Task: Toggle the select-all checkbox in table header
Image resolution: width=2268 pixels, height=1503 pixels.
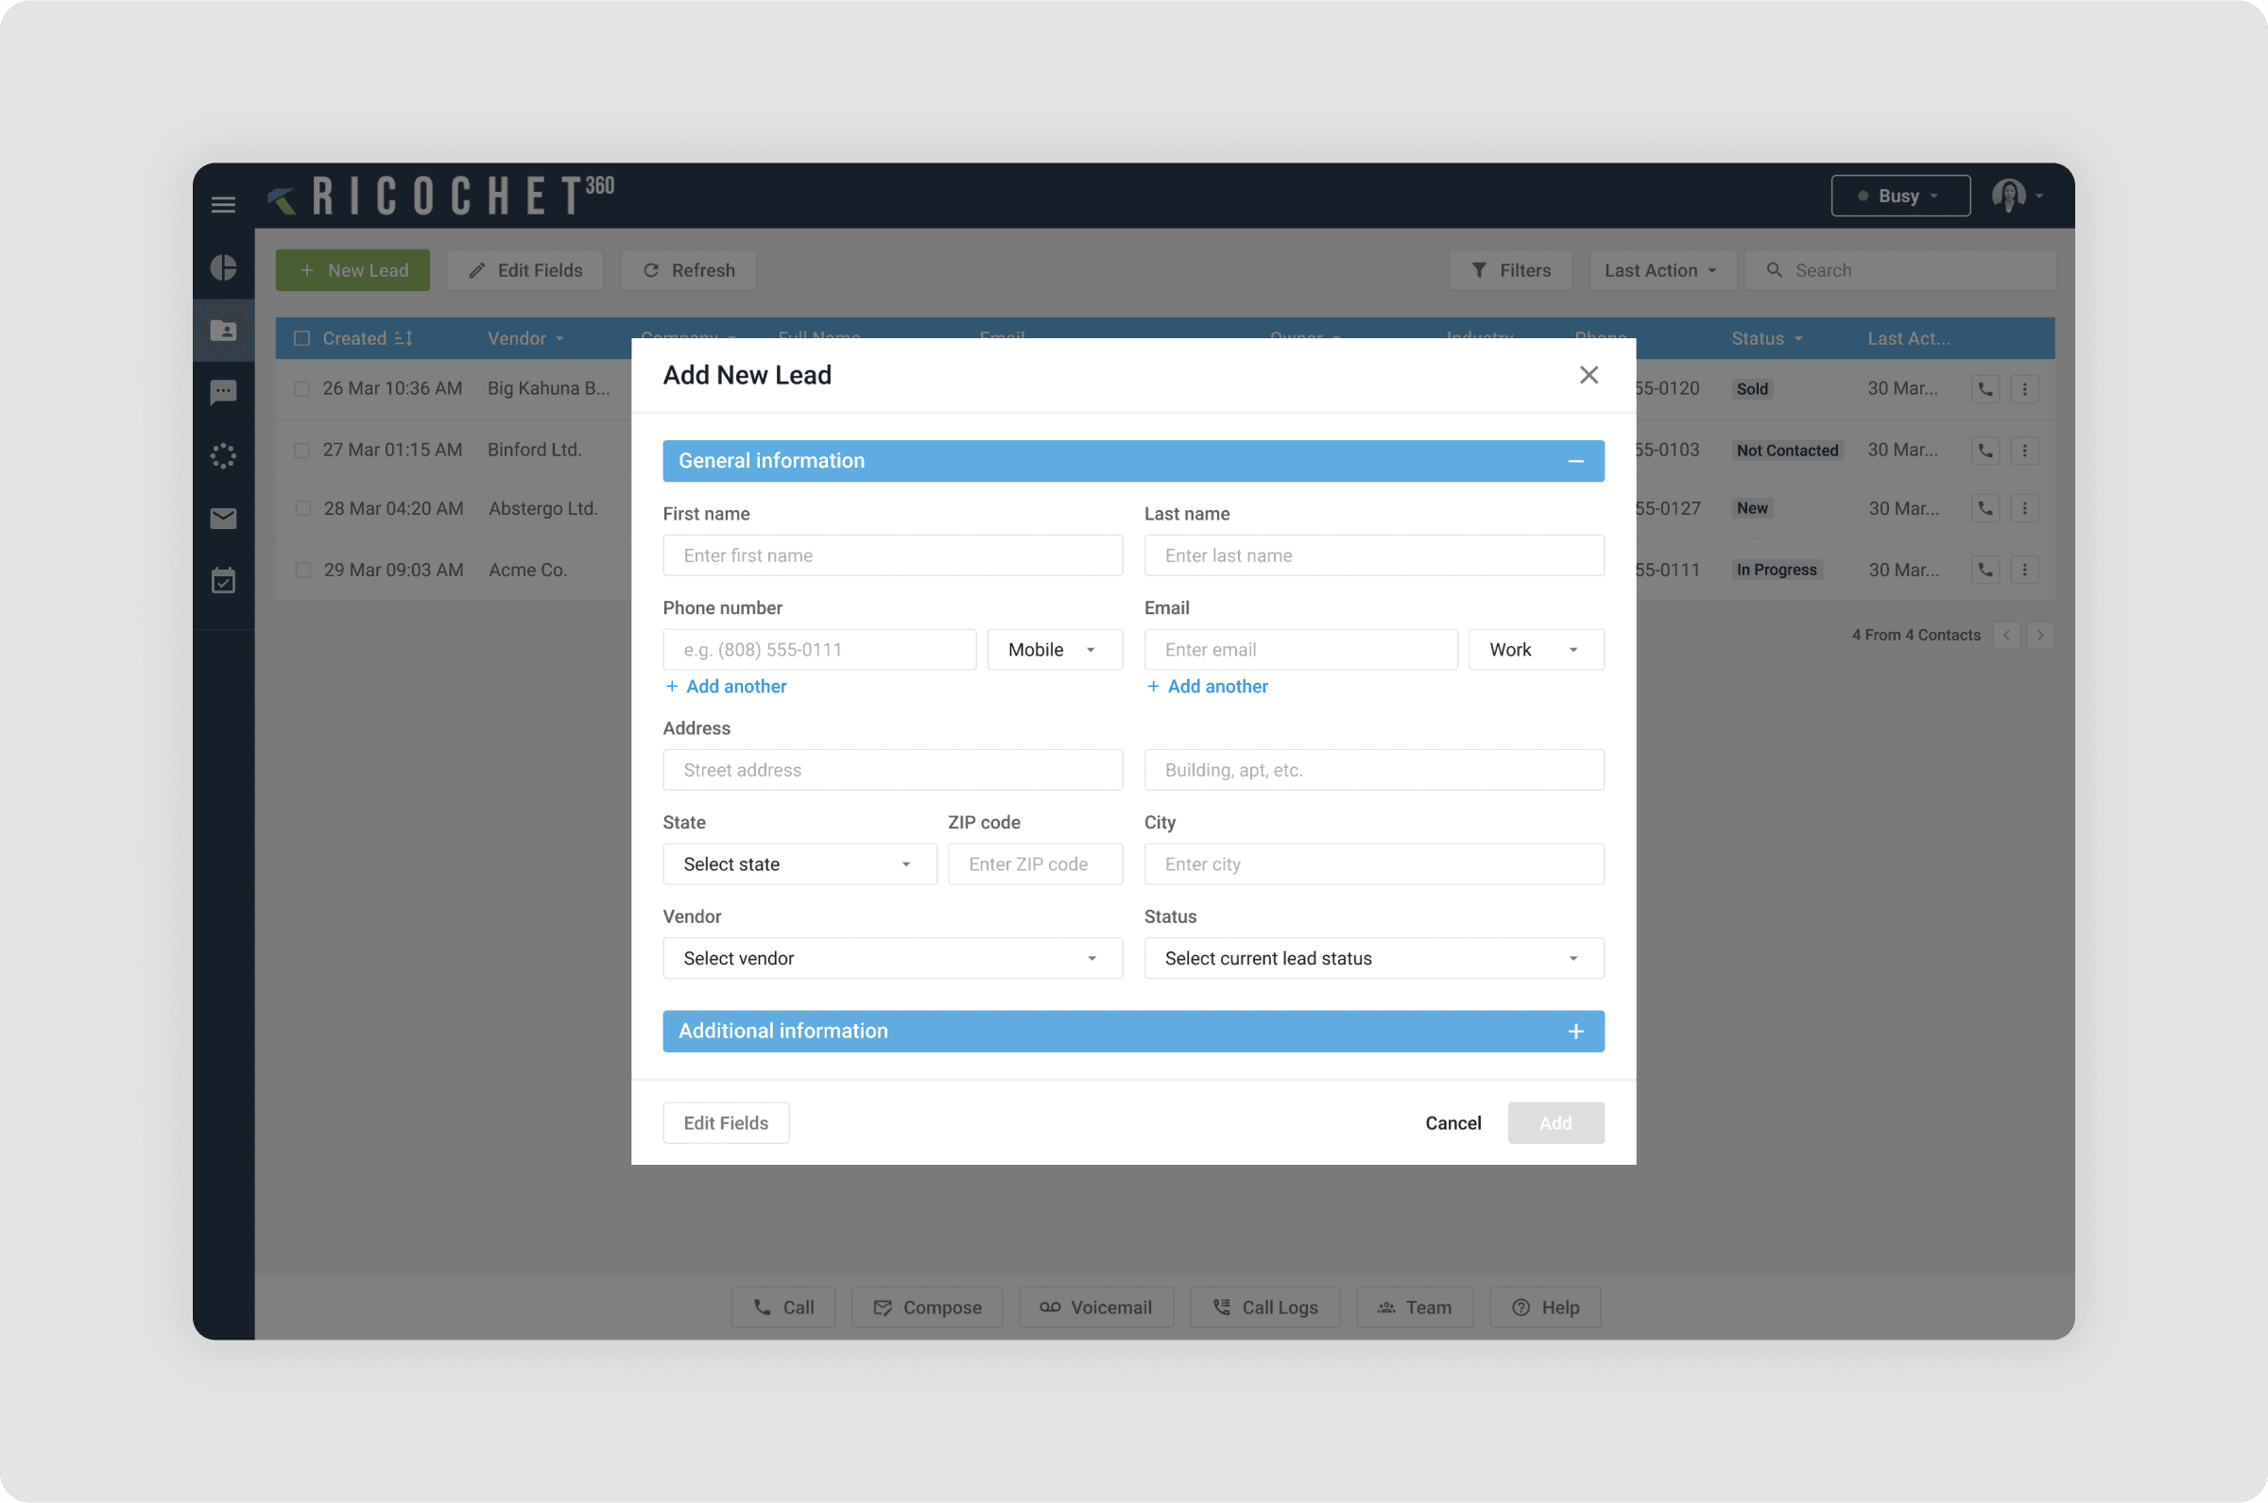Action: pyautogui.click(x=302, y=338)
